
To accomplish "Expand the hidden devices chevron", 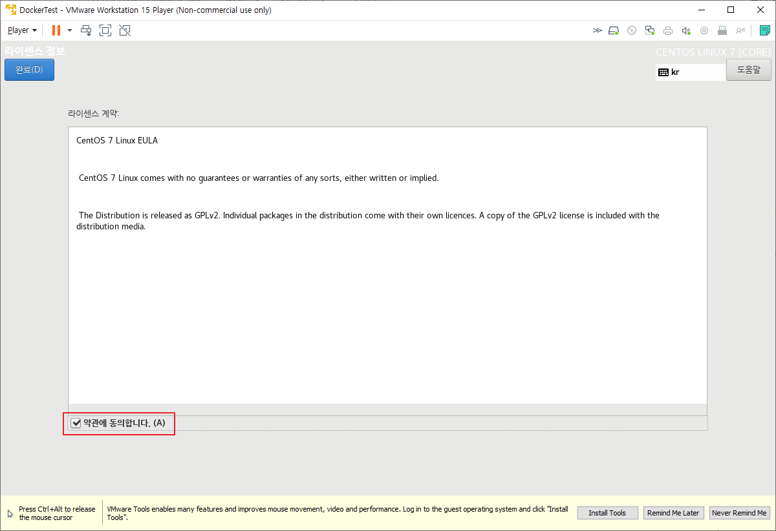I will click(597, 30).
